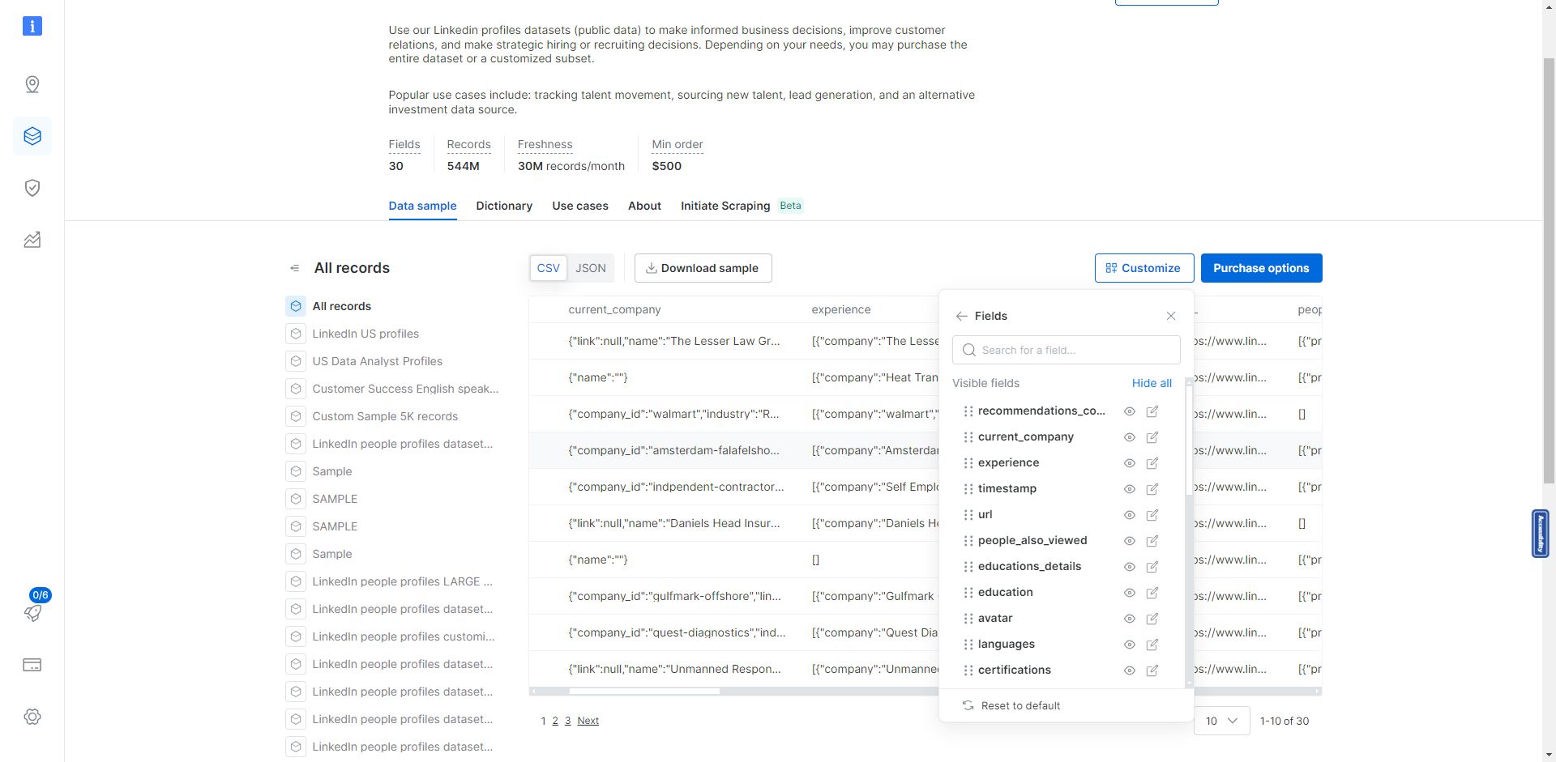The height and width of the screenshot is (762, 1556).
Task: Edit the timestamp field
Action: click(1152, 489)
